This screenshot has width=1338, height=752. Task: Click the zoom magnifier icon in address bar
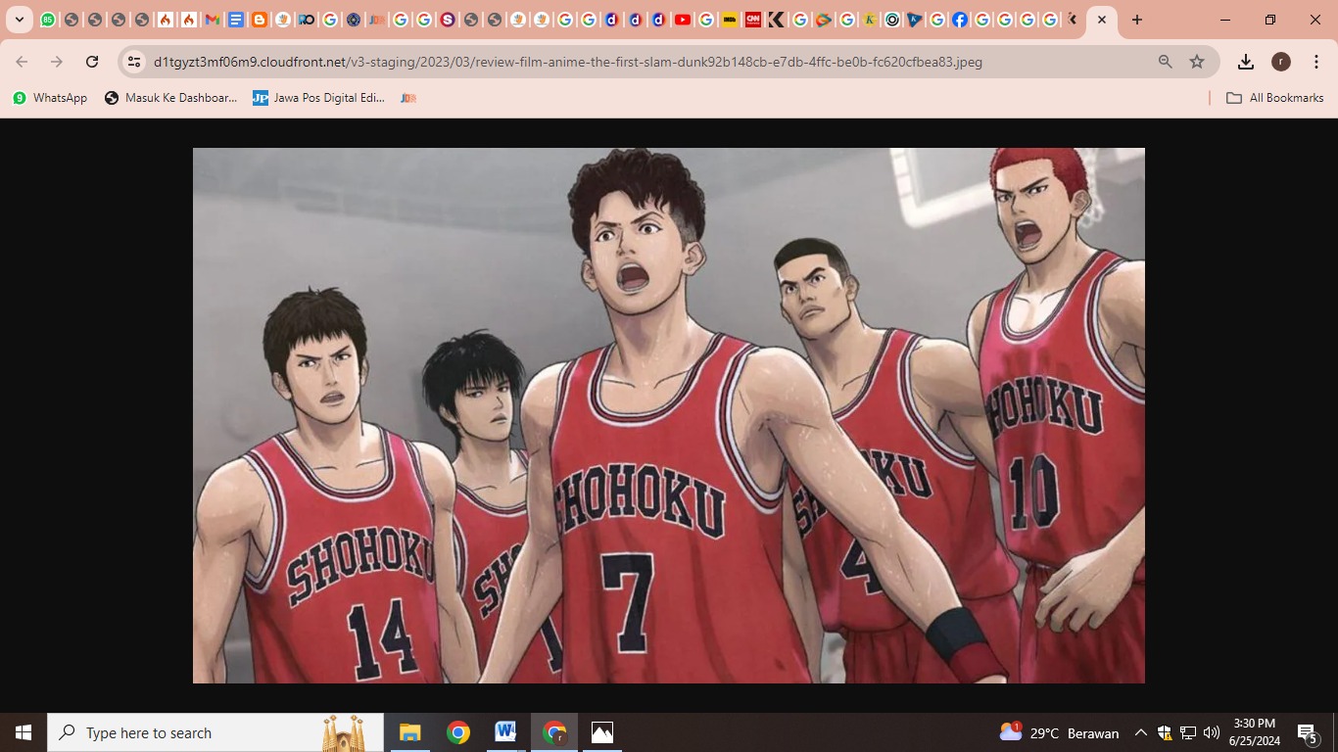click(x=1165, y=62)
